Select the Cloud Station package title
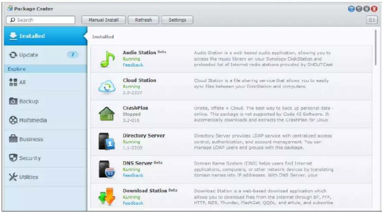382x212 pixels. tap(139, 80)
